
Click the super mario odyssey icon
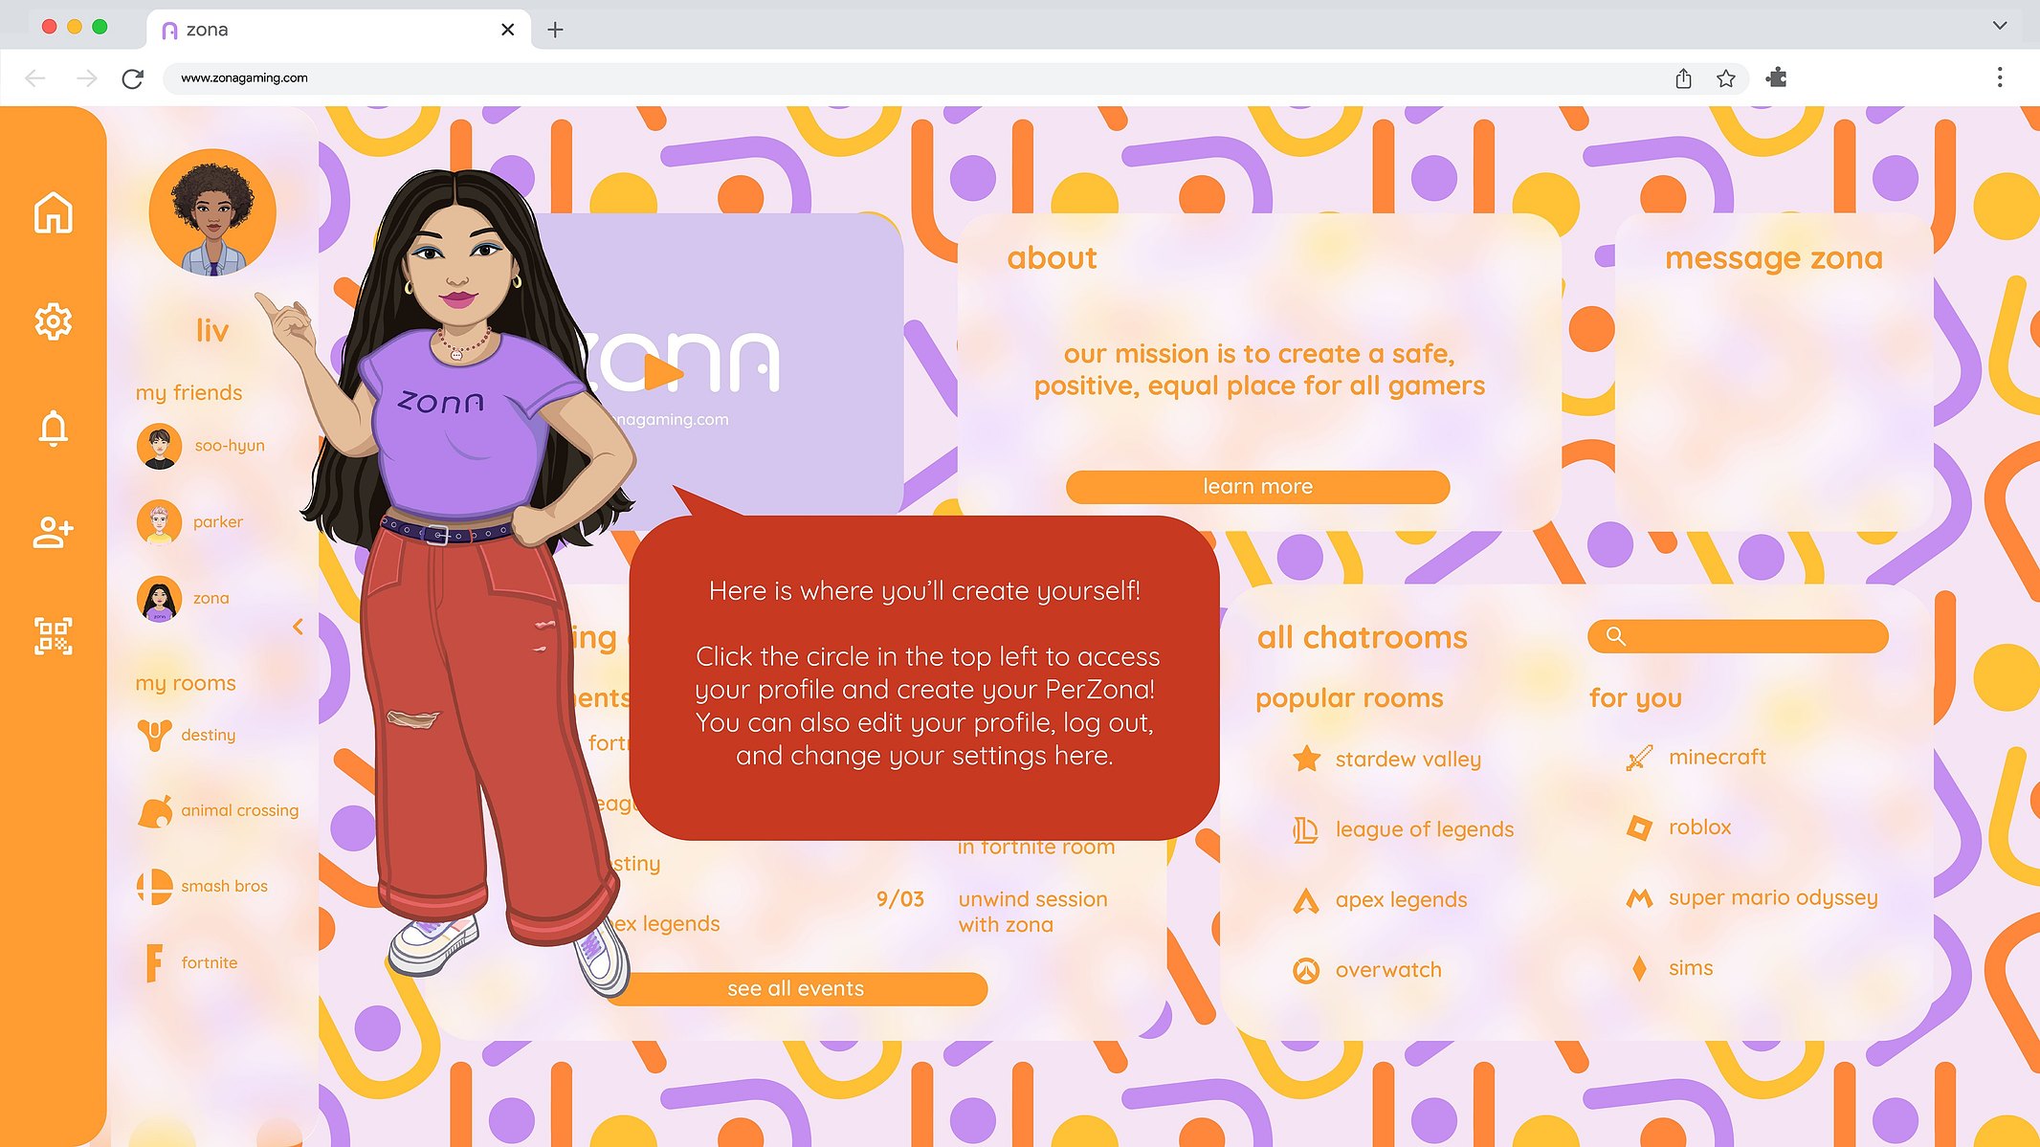pos(1639,898)
